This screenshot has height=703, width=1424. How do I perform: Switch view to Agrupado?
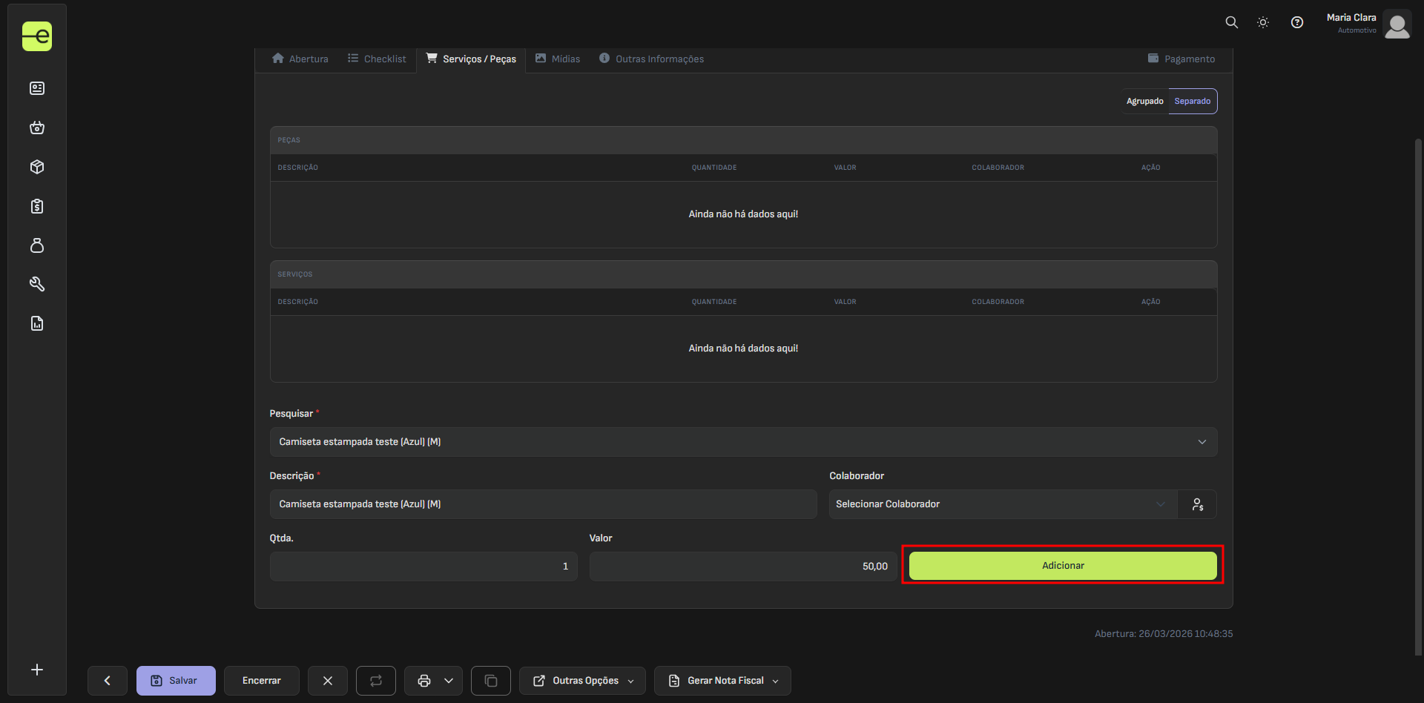pyautogui.click(x=1144, y=102)
